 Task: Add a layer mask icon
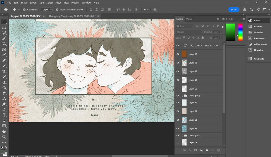(x=195, y=150)
